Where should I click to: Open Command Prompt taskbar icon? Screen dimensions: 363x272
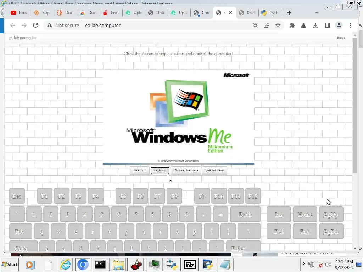coord(100,265)
